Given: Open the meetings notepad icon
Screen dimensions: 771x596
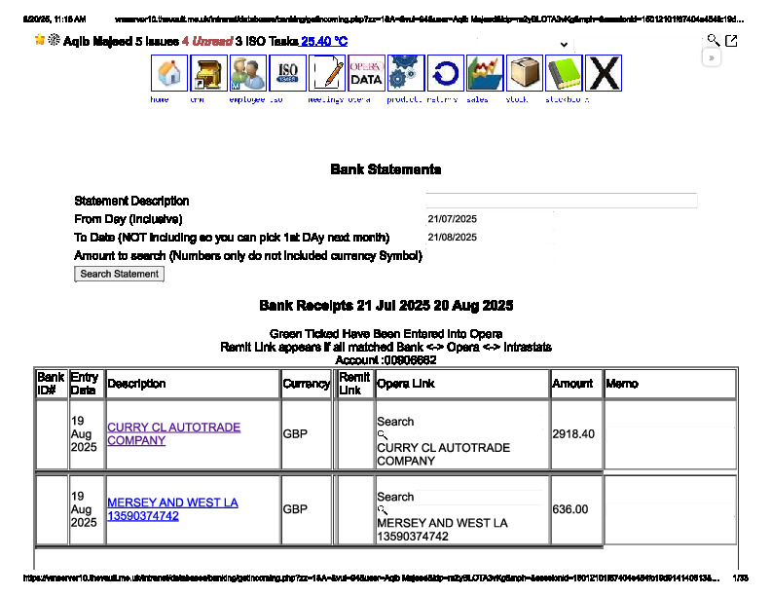Looking at the screenshot, I should pos(327,74).
